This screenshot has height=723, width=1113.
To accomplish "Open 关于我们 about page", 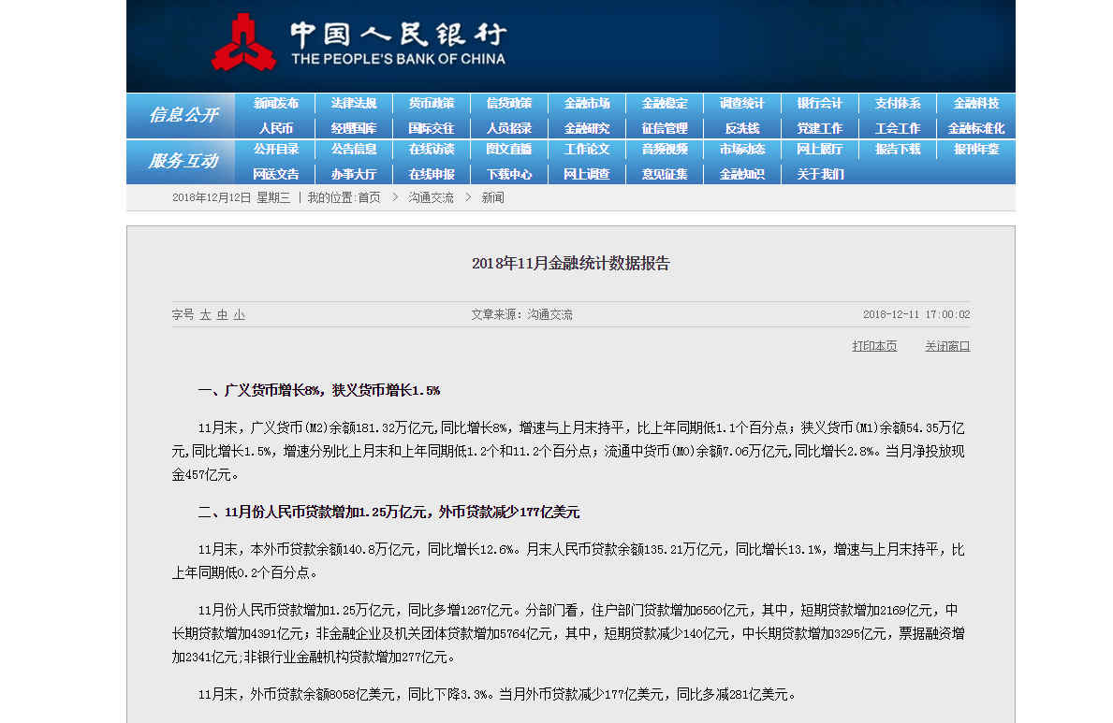I will [820, 174].
